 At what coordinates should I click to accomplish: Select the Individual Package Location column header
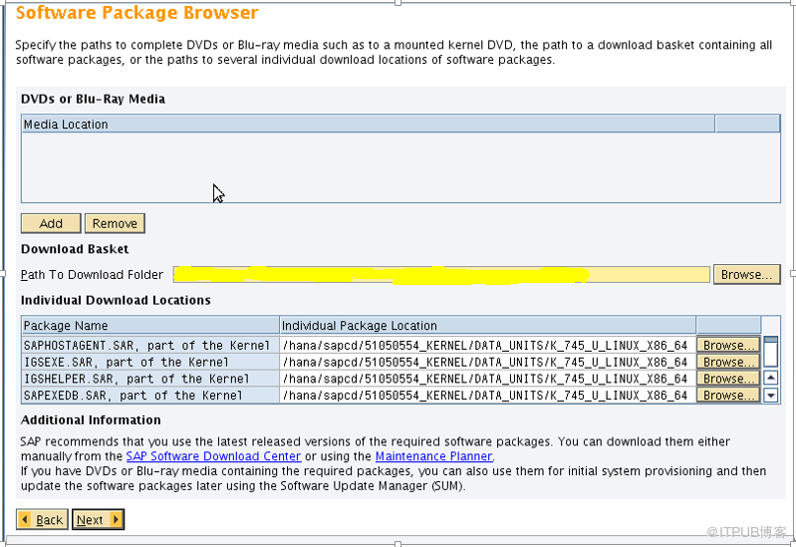pyautogui.click(x=488, y=325)
